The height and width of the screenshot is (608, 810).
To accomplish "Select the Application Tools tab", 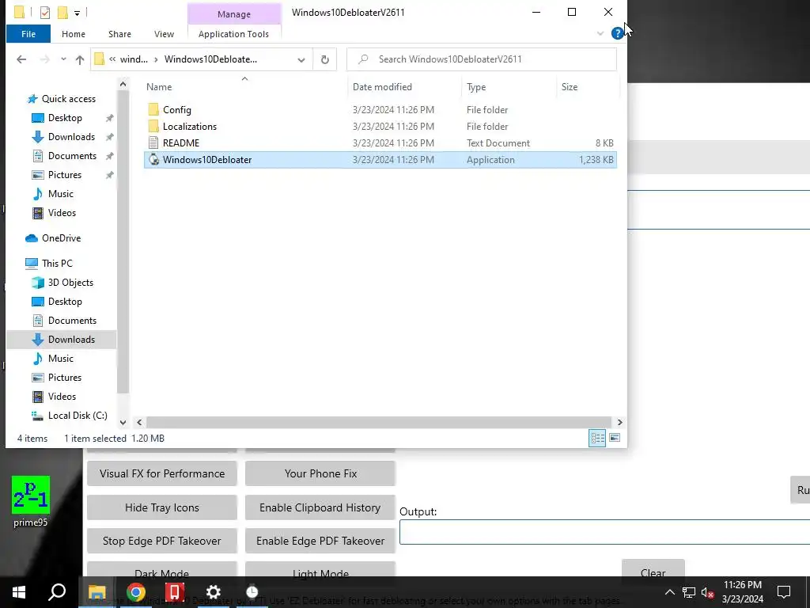I will 233,34.
